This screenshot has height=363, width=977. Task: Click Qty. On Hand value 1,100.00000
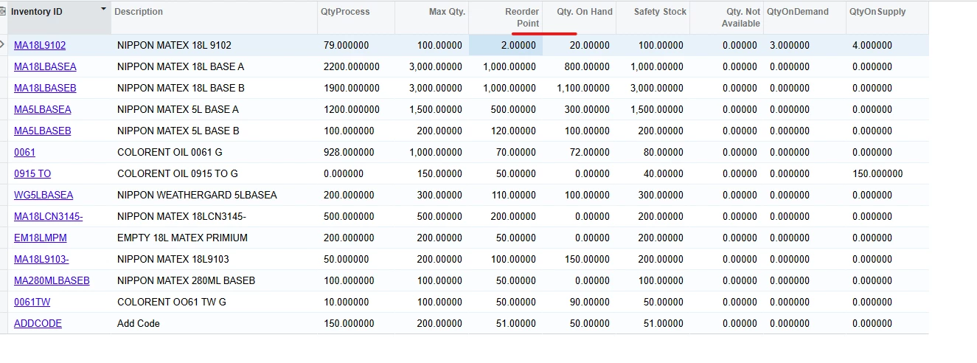[583, 88]
